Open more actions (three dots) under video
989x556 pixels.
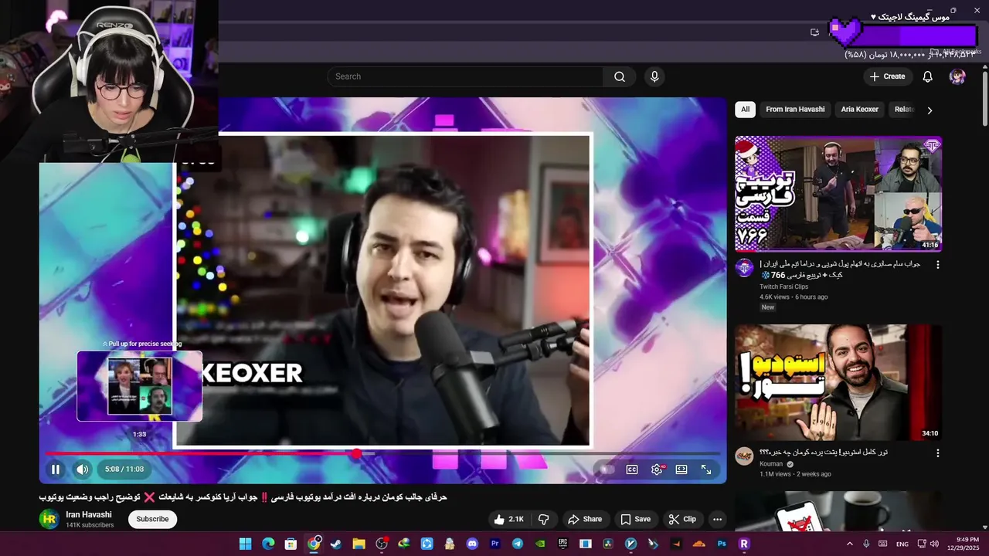pos(717,519)
